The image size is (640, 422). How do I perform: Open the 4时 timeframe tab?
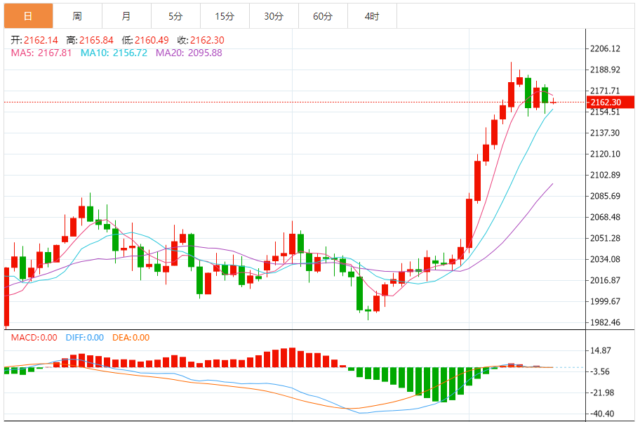372,16
